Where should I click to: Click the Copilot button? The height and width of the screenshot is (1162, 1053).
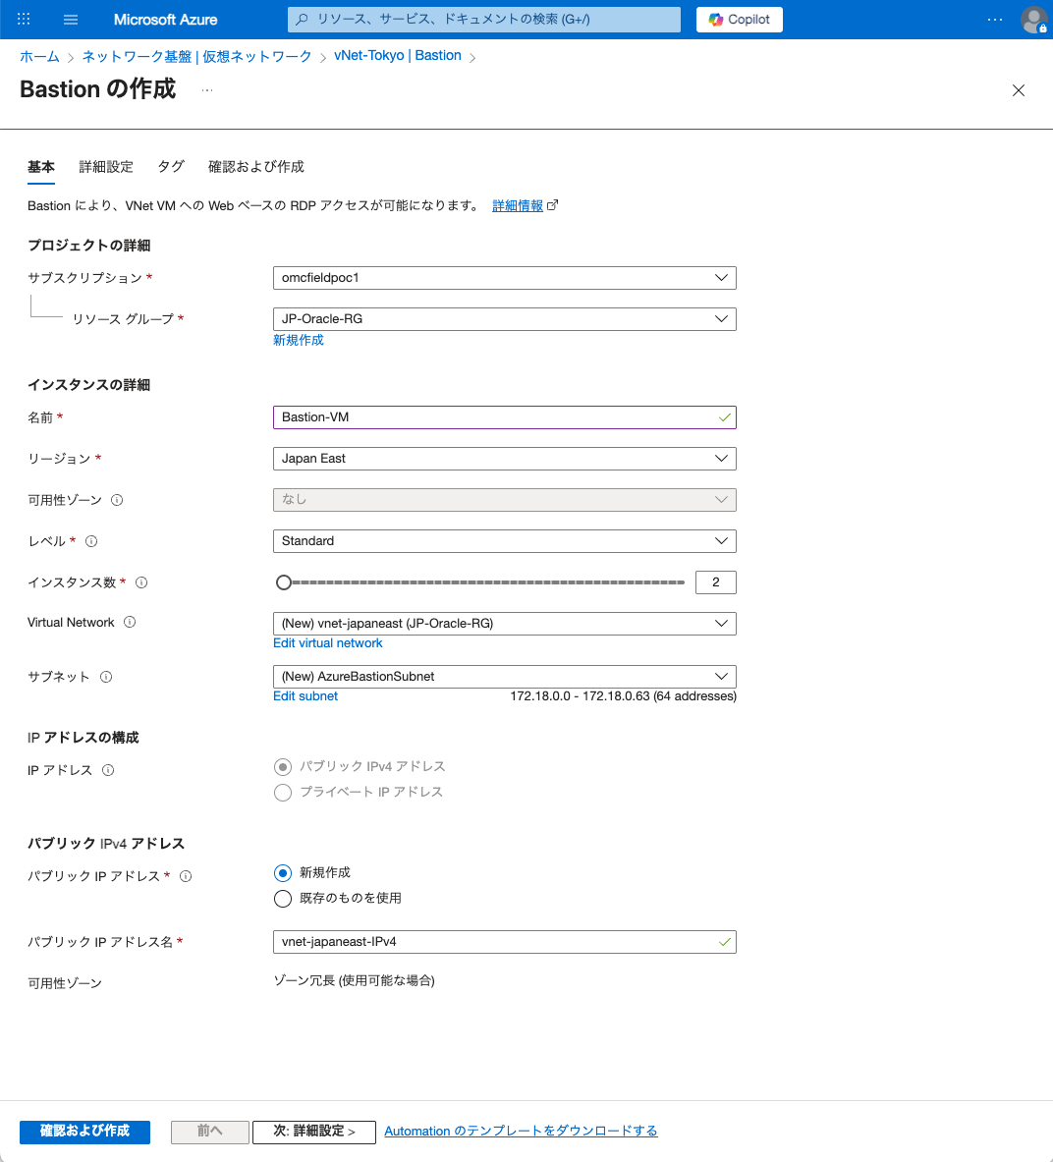tap(739, 20)
